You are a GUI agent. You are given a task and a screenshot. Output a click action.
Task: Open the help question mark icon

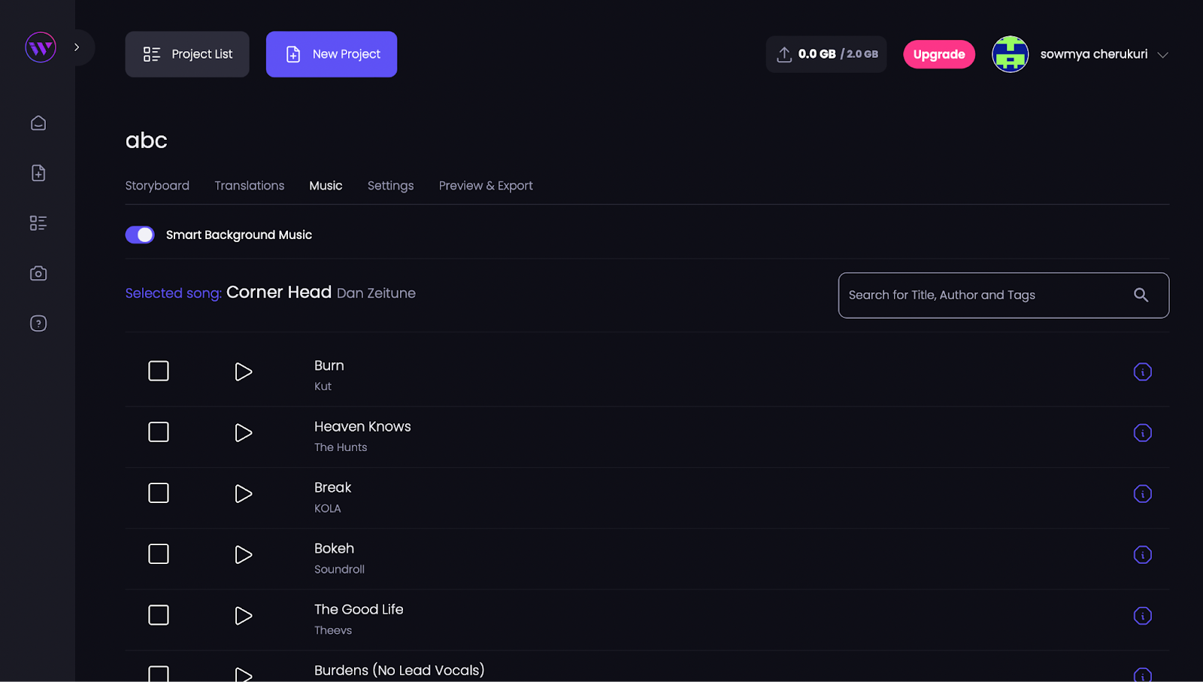click(38, 323)
